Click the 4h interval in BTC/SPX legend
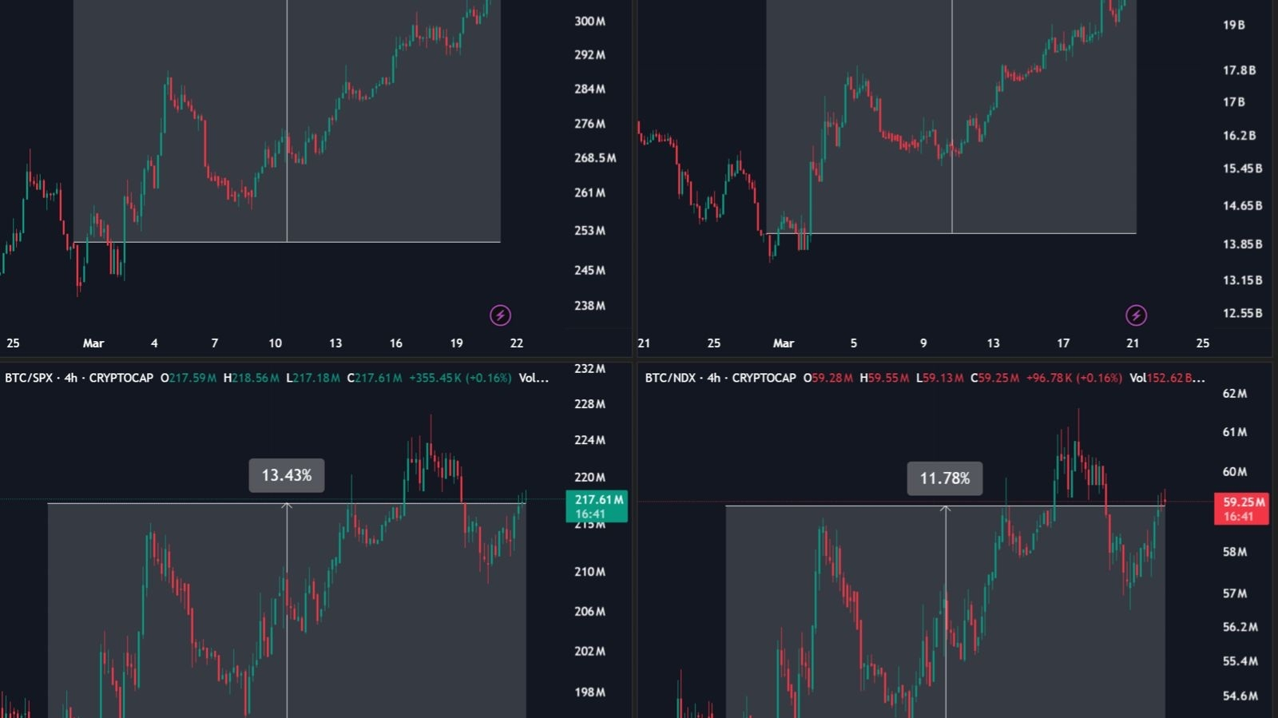 (71, 378)
